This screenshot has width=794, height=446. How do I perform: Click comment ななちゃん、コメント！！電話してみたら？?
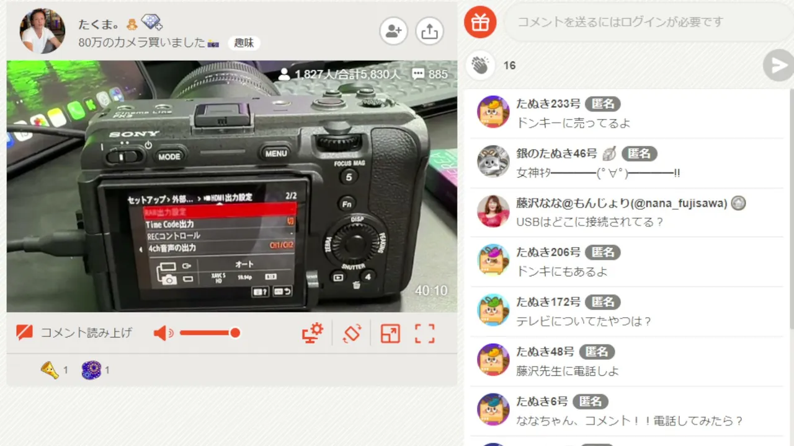point(630,421)
